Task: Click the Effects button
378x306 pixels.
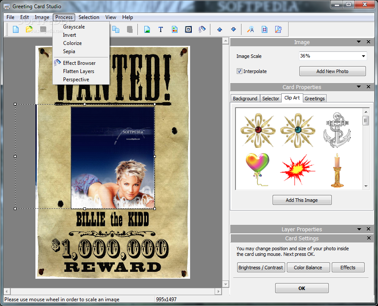Action: coord(348,268)
